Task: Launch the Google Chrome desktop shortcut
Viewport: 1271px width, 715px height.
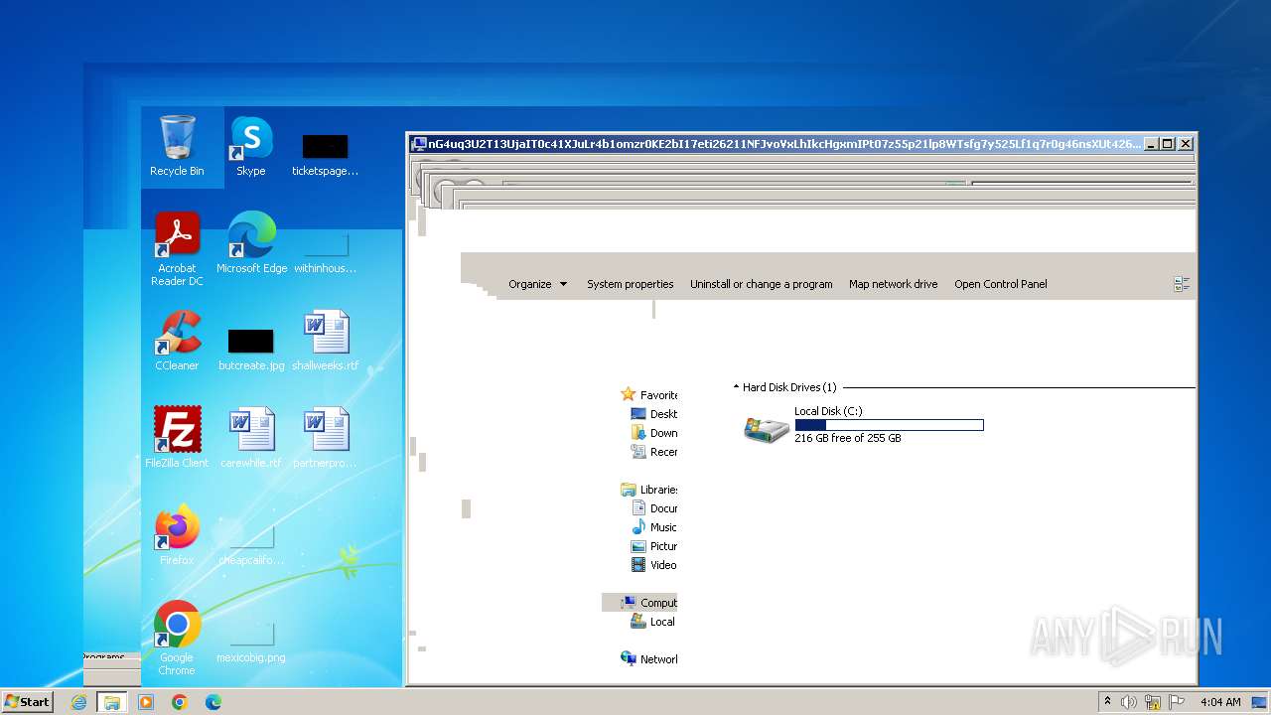Action: point(177,638)
